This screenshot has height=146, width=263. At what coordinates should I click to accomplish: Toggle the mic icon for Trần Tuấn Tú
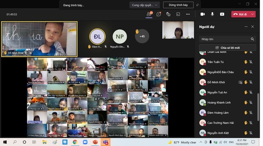pyautogui.click(x=251, y=62)
